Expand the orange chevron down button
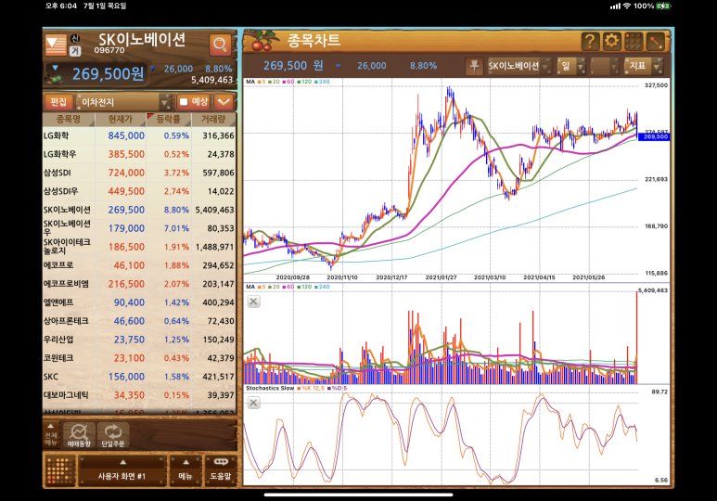Screen dimensions: 717x501 point(224,101)
